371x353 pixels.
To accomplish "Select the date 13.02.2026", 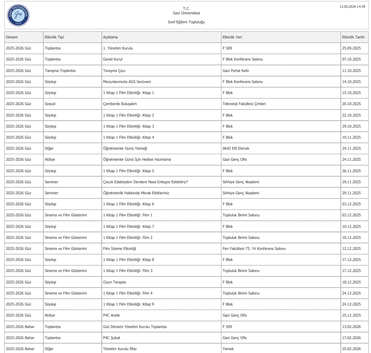I will 354,327.
